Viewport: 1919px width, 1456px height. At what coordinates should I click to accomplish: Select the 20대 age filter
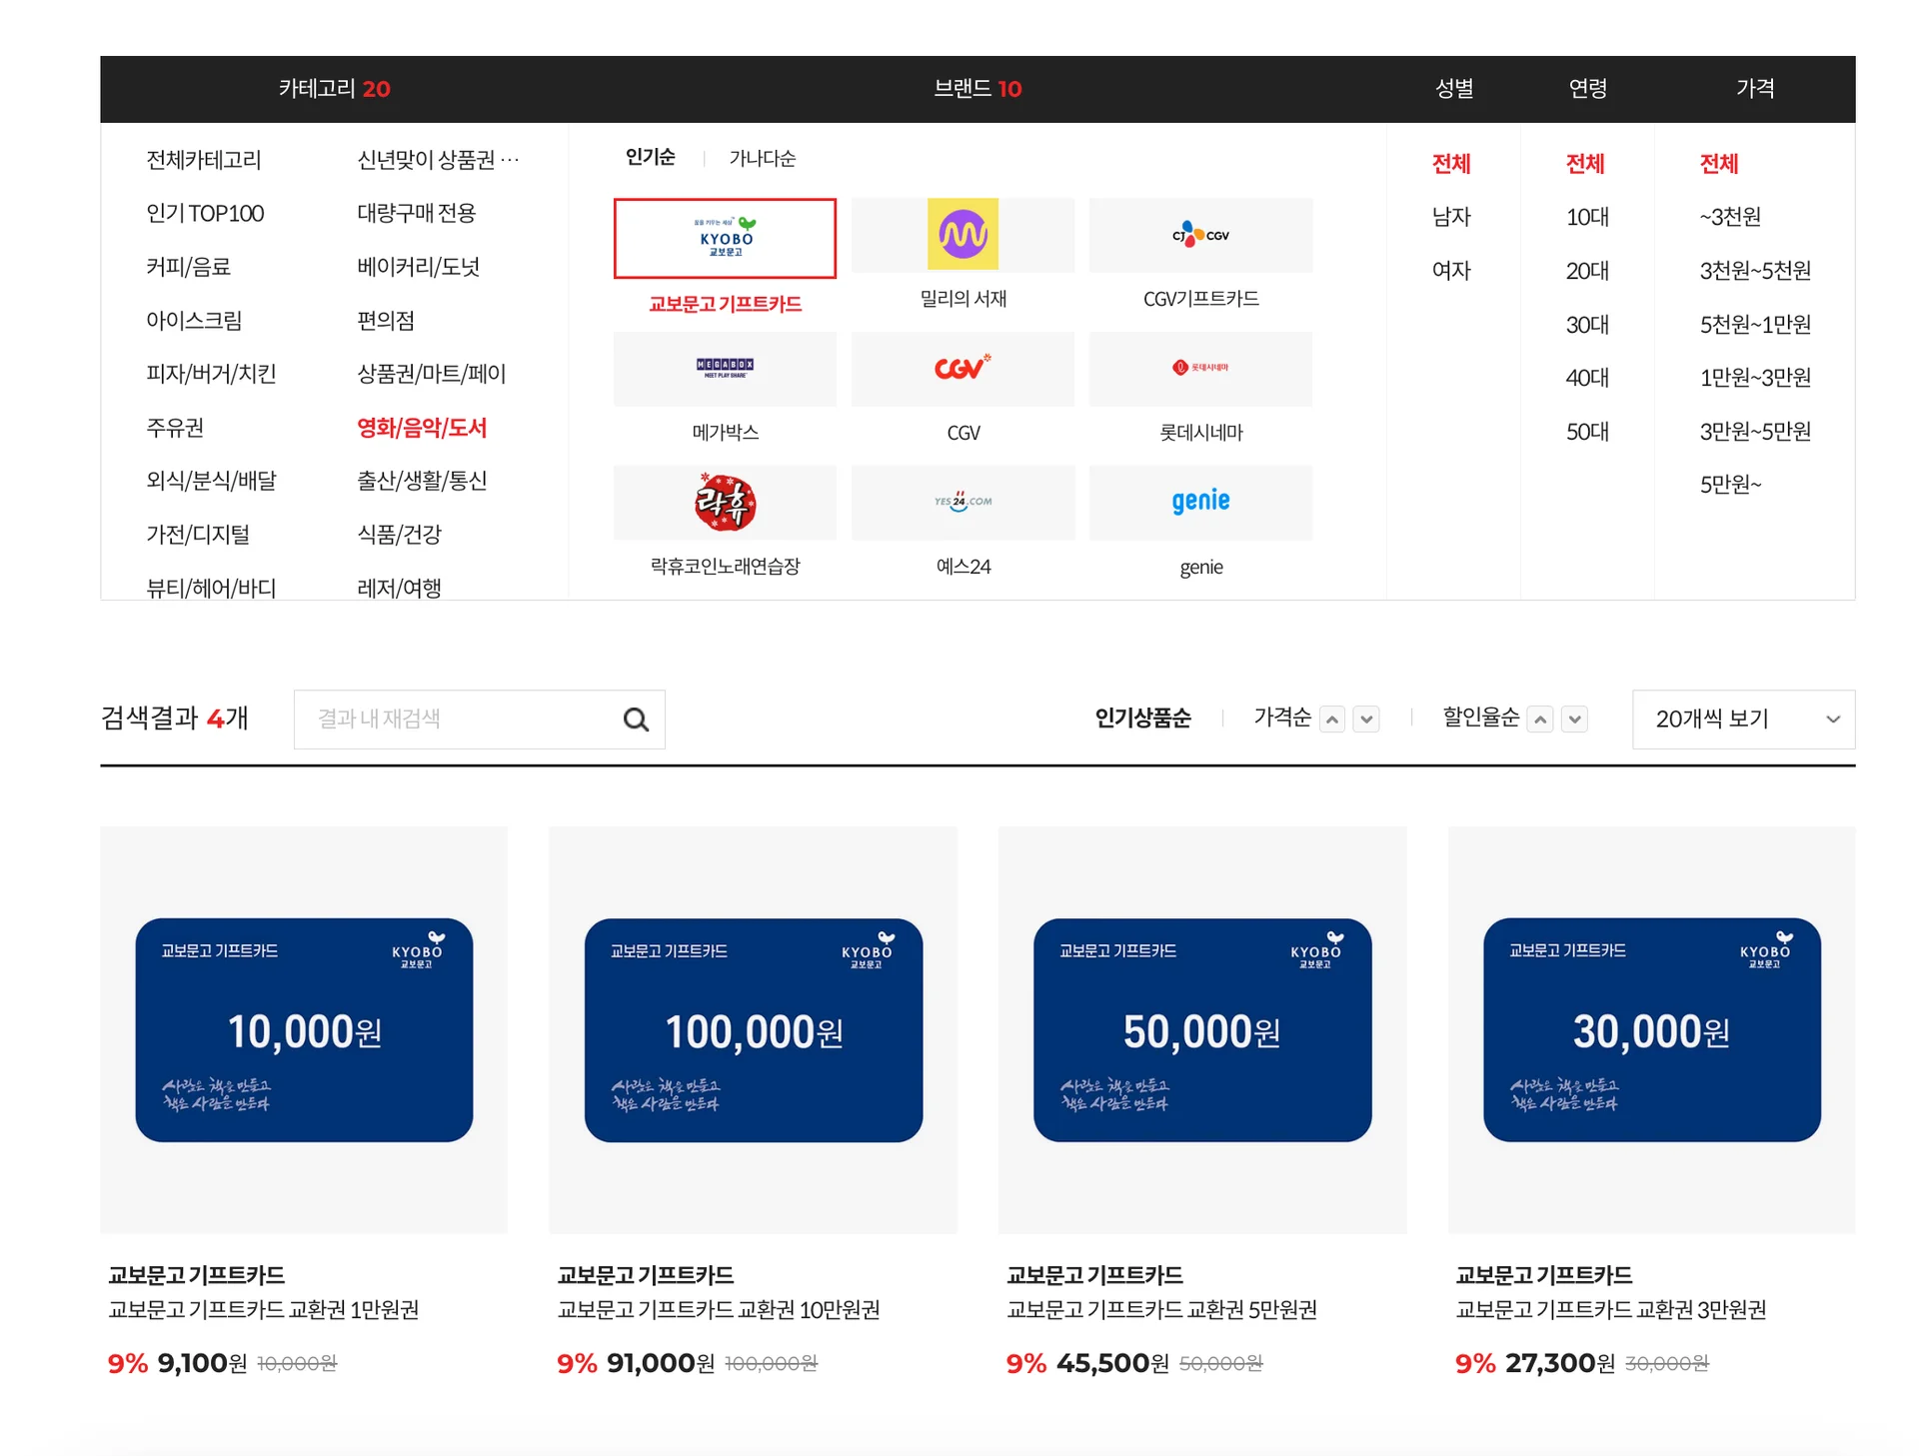(x=1587, y=270)
